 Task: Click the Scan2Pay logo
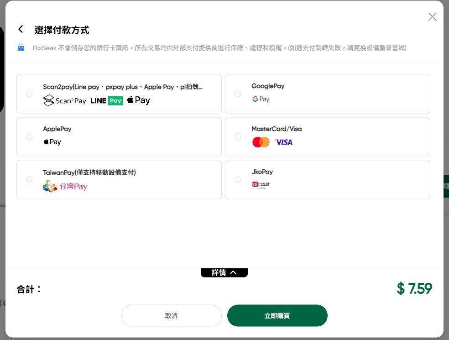[x=64, y=100]
